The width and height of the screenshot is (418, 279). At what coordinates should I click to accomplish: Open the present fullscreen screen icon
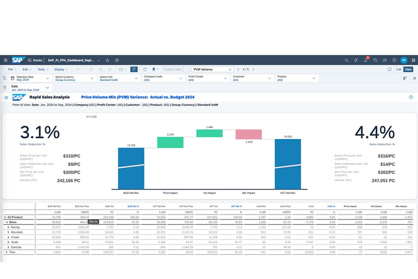(x=389, y=69)
